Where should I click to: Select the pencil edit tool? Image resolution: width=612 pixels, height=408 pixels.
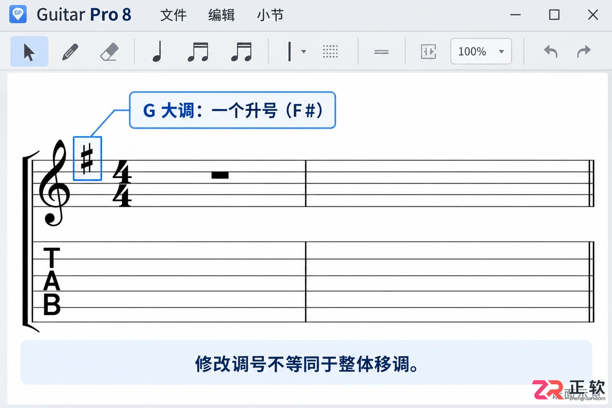[x=70, y=52]
